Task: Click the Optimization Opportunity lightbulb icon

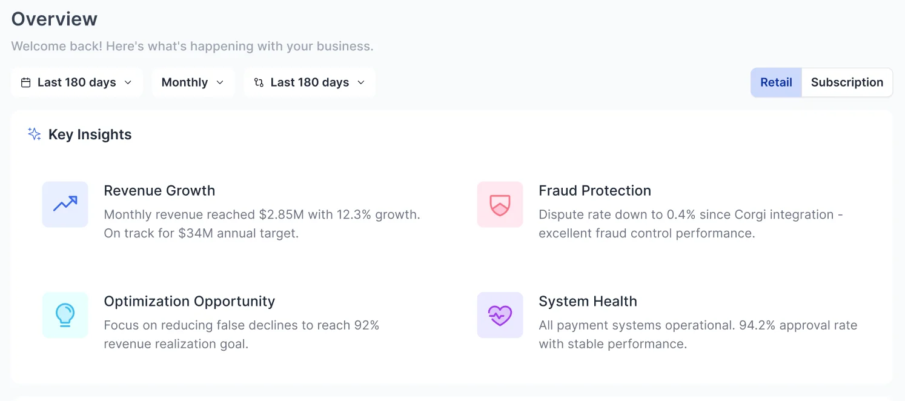Action: coord(65,315)
